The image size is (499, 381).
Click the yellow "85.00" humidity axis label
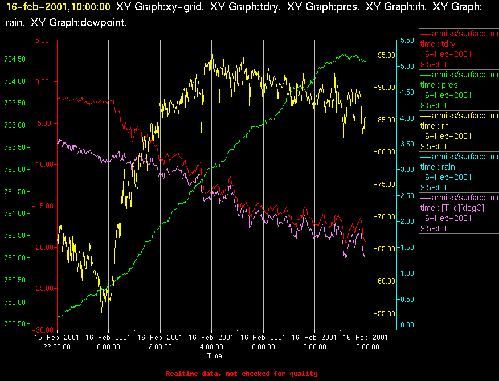click(386, 120)
